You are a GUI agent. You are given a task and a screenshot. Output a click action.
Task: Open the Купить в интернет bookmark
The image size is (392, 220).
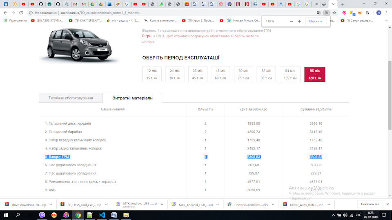pos(160,20)
